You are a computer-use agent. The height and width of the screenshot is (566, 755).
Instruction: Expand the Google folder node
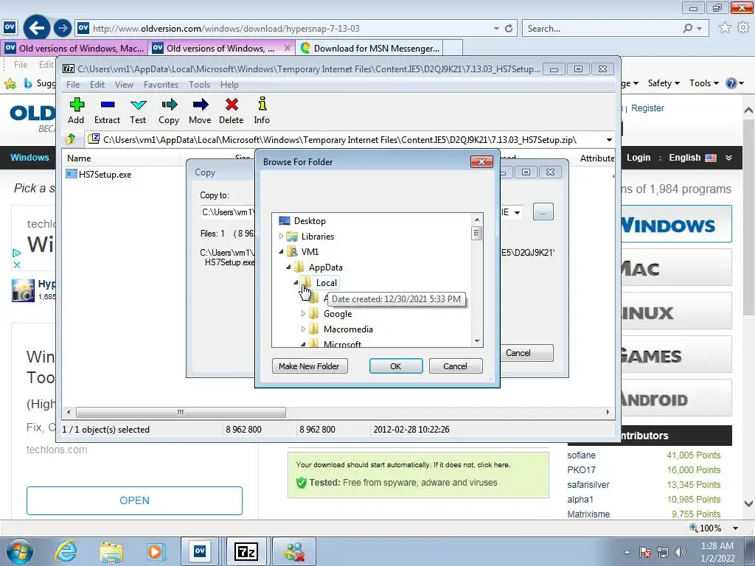click(x=303, y=314)
